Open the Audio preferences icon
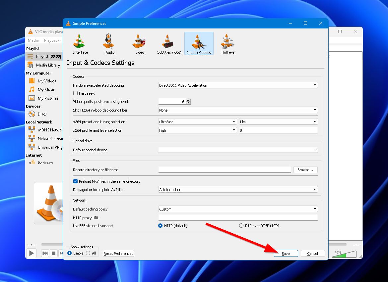388x282 pixels. pos(110,44)
